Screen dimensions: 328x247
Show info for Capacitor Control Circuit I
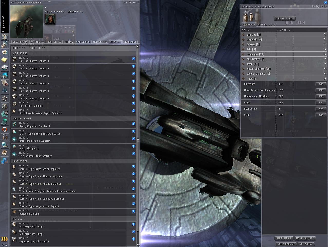(x=134, y=239)
